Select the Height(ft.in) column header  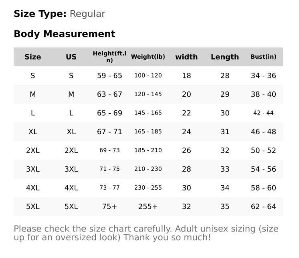tap(109, 57)
